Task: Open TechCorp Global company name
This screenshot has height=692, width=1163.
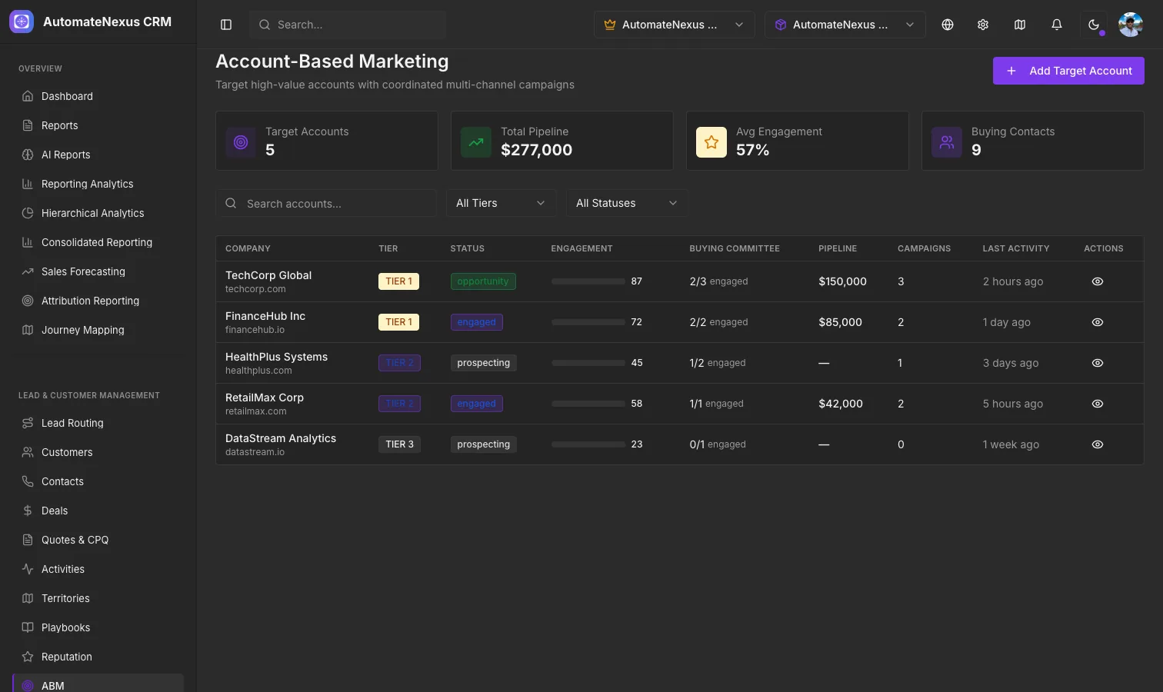Action: click(x=268, y=275)
